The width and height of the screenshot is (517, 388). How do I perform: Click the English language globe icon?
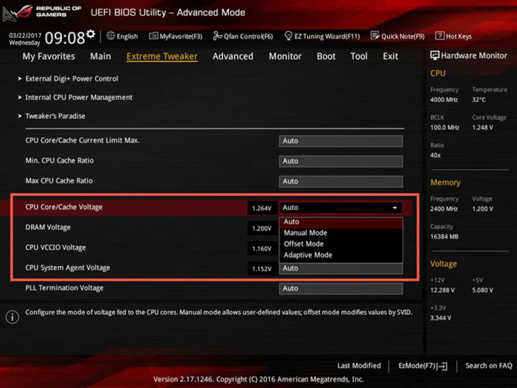111,35
